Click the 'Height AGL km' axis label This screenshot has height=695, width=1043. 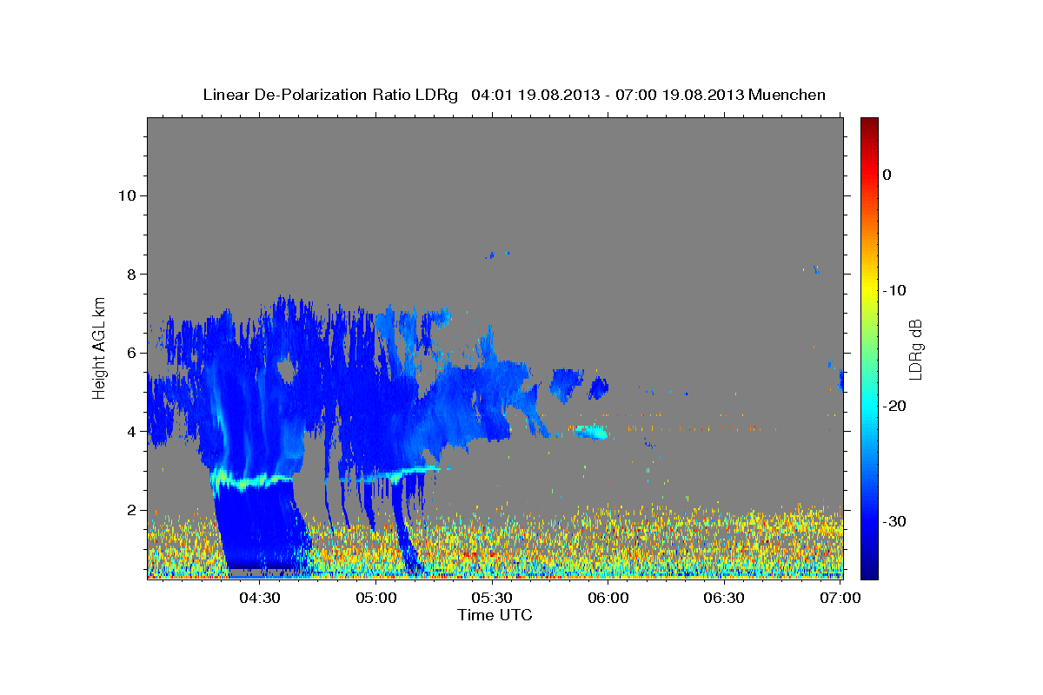pyautogui.click(x=99, y=347)
